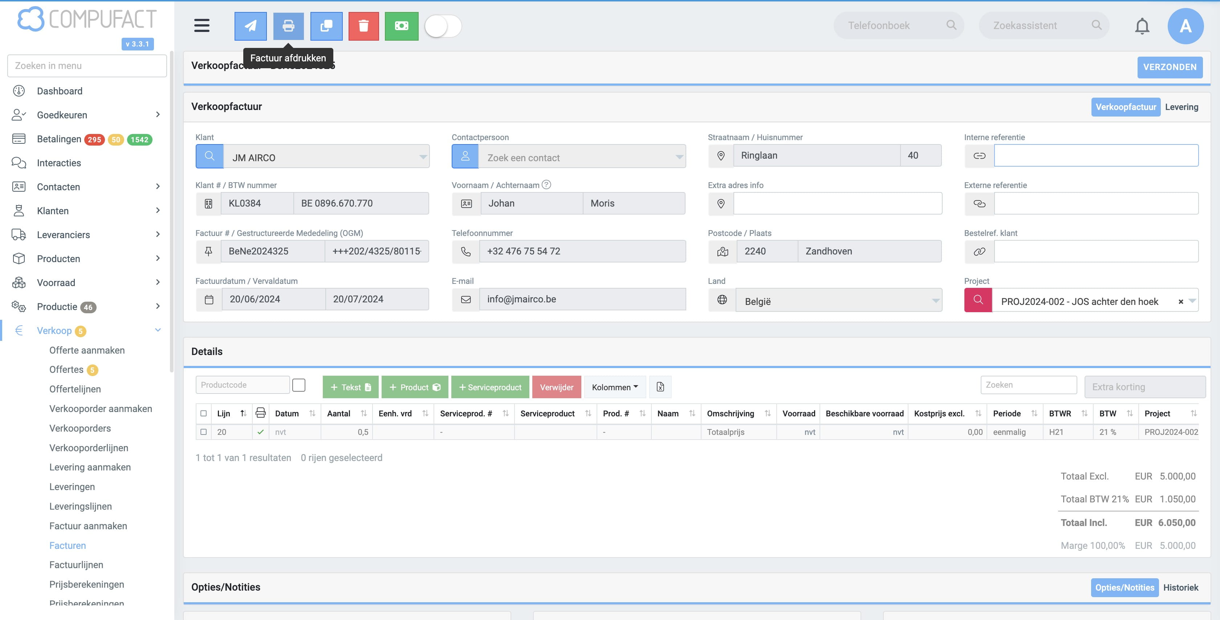Print the invoice via printer button
Viewport: 1220px width, 620px height.
[288, 26]
